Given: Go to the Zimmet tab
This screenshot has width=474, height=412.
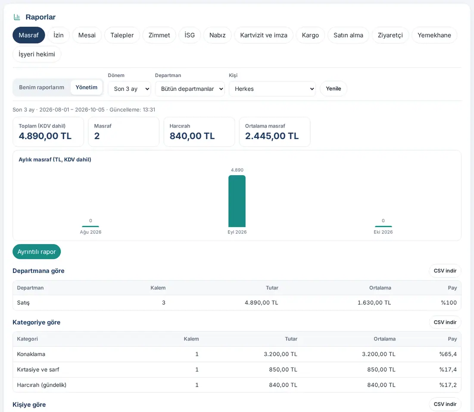Looking at the screenshot, I should pyautogui.click(x=159, y=35).
